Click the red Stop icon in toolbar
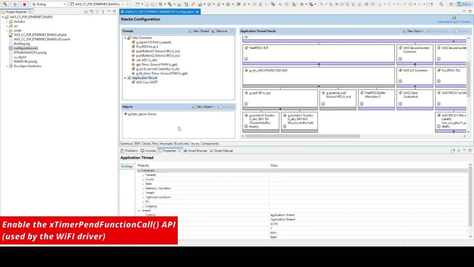474x267 pixels. click(x=25, y=4)
